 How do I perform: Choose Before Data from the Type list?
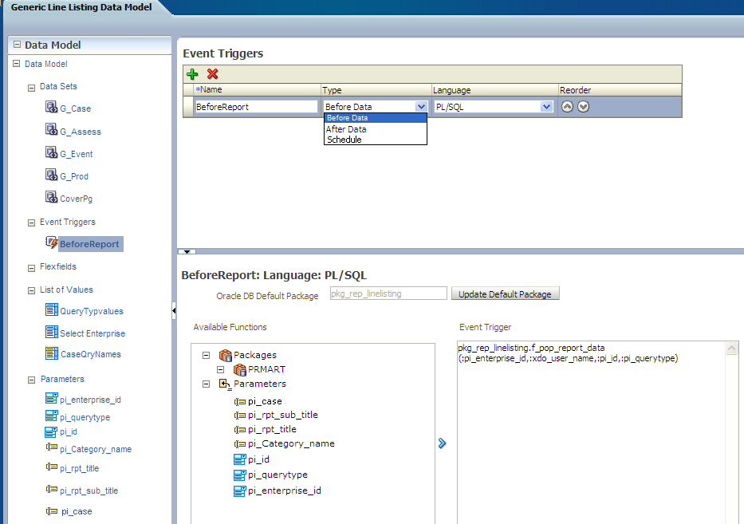[376, 118]
